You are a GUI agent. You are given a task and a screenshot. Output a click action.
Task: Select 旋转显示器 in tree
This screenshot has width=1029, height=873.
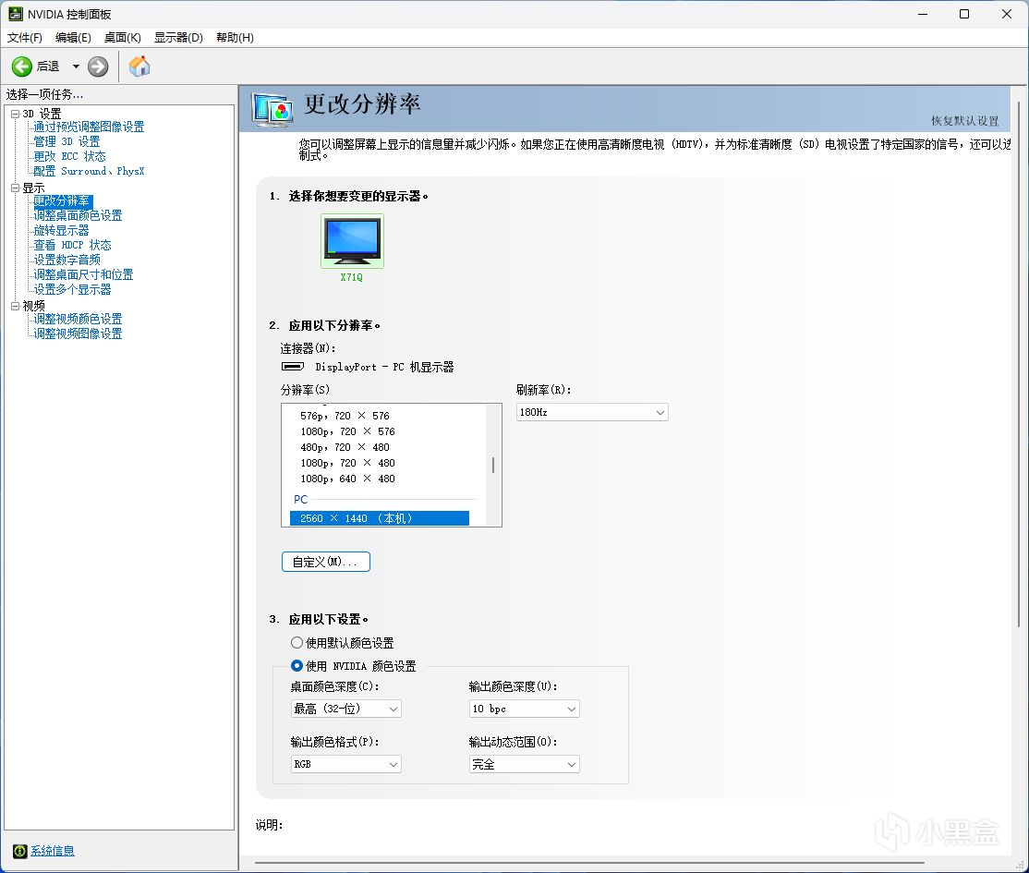(x=61, y=230)
